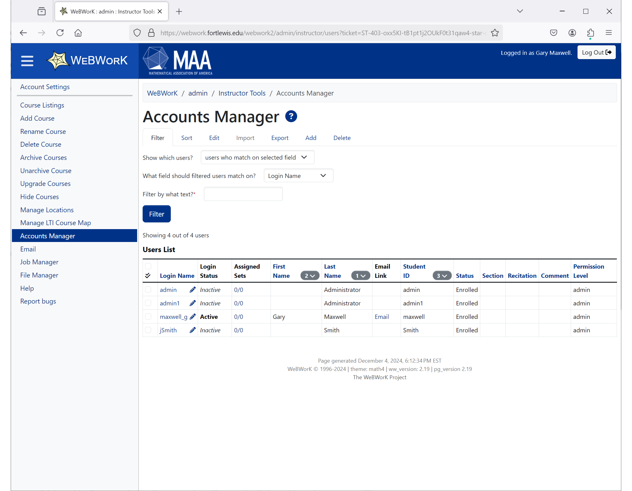The height and width of the screenshot is (491, 632).
Task: Toggle the checkbox for maxwell_g user
Action: pyautogui.click(x=148, y=316)
